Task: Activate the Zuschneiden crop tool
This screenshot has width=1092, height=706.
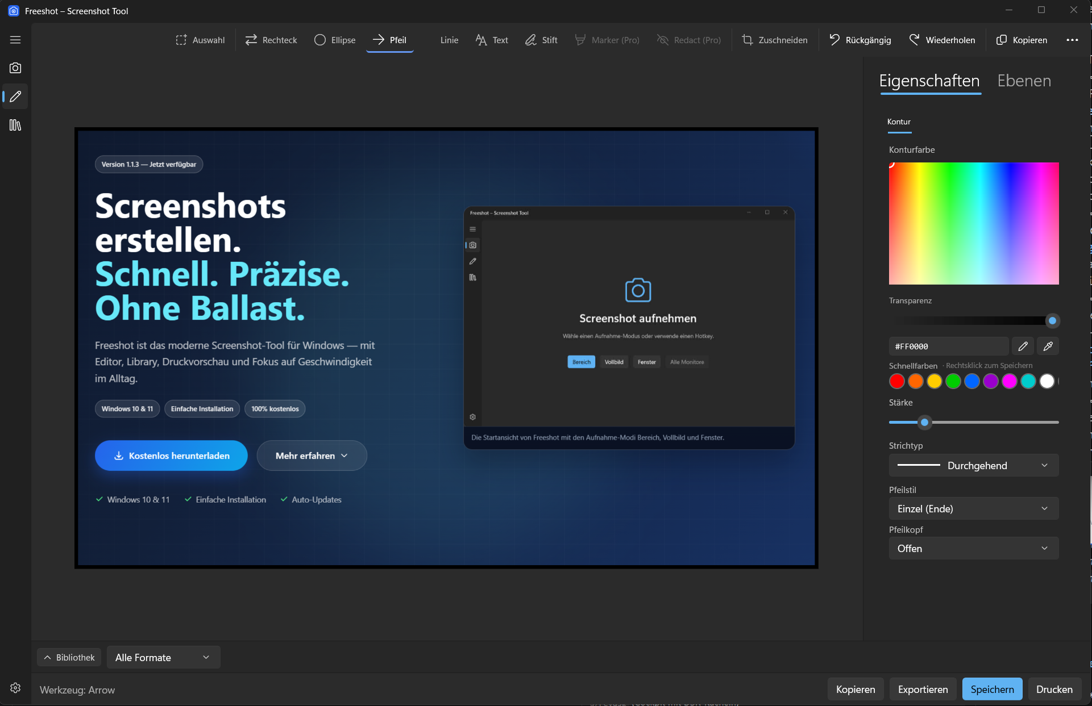Action: coord(775,40)
